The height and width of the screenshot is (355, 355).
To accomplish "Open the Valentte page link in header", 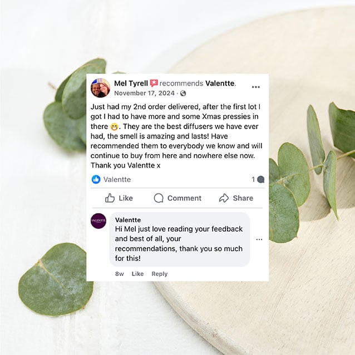I will coord(220,83).
